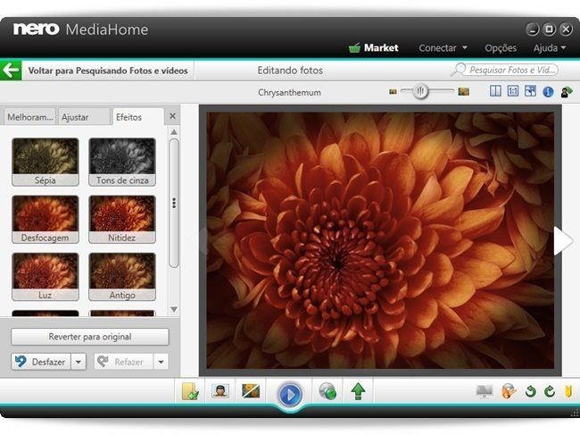Click the Chrysanthemum photo preview
Screen dimensions: 580x435
pos(380,240)
